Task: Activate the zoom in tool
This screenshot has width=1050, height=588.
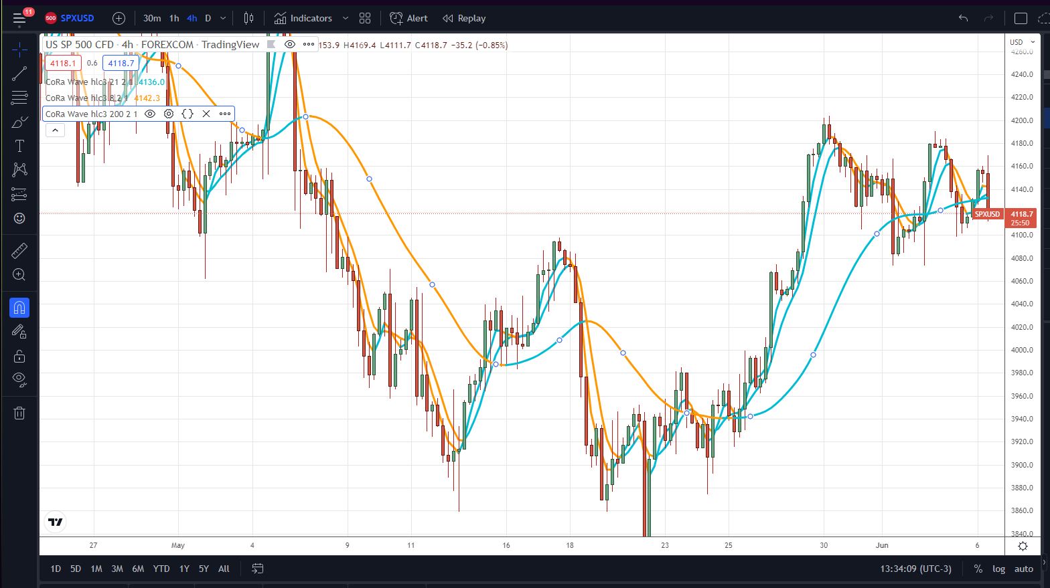Action: click(19, 275)
